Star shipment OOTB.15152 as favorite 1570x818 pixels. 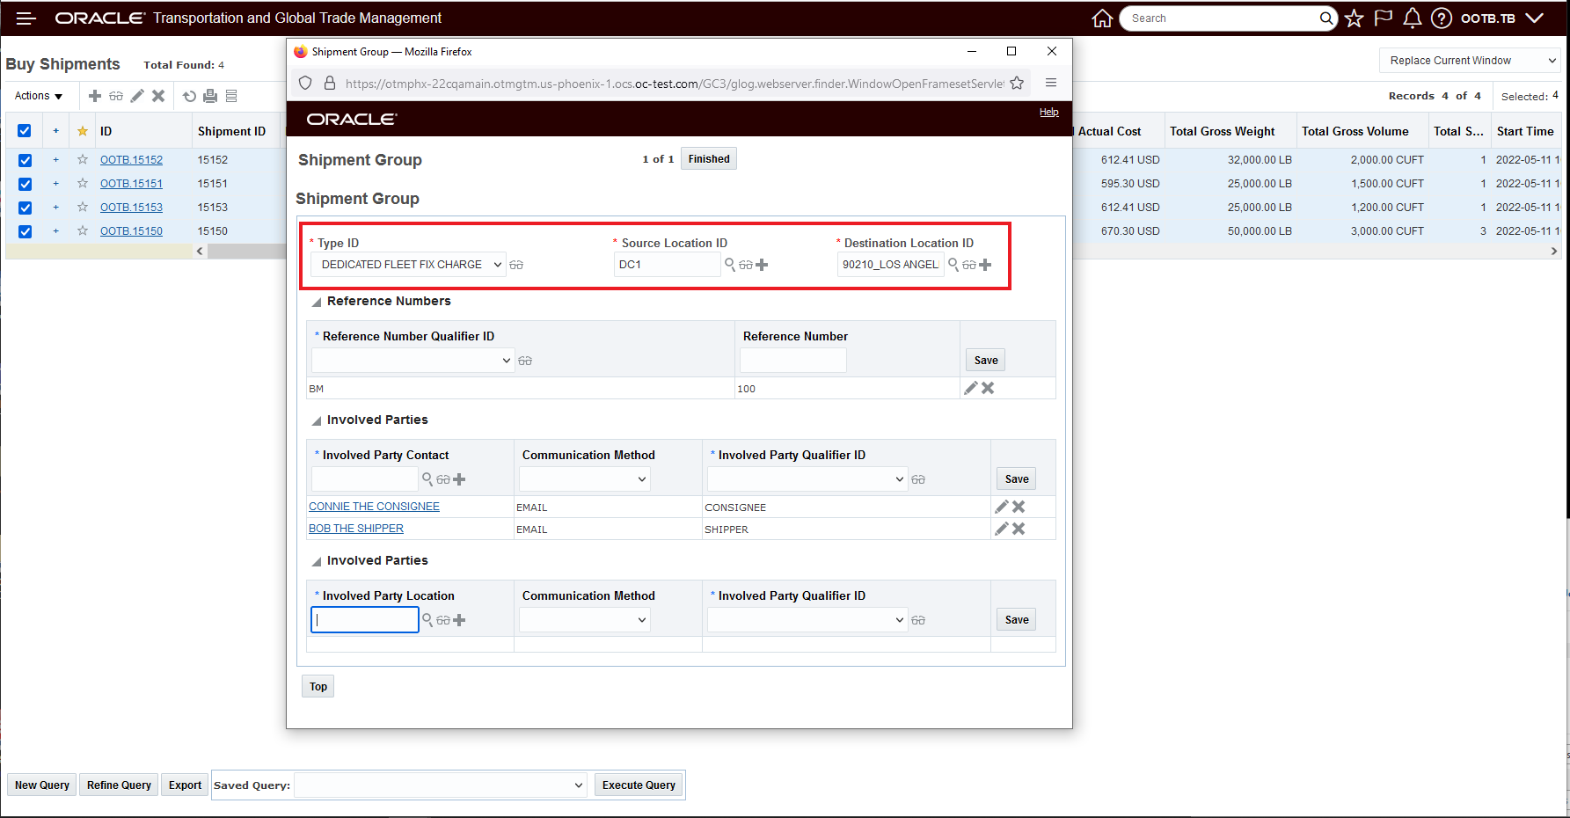[x=83, y=159]
